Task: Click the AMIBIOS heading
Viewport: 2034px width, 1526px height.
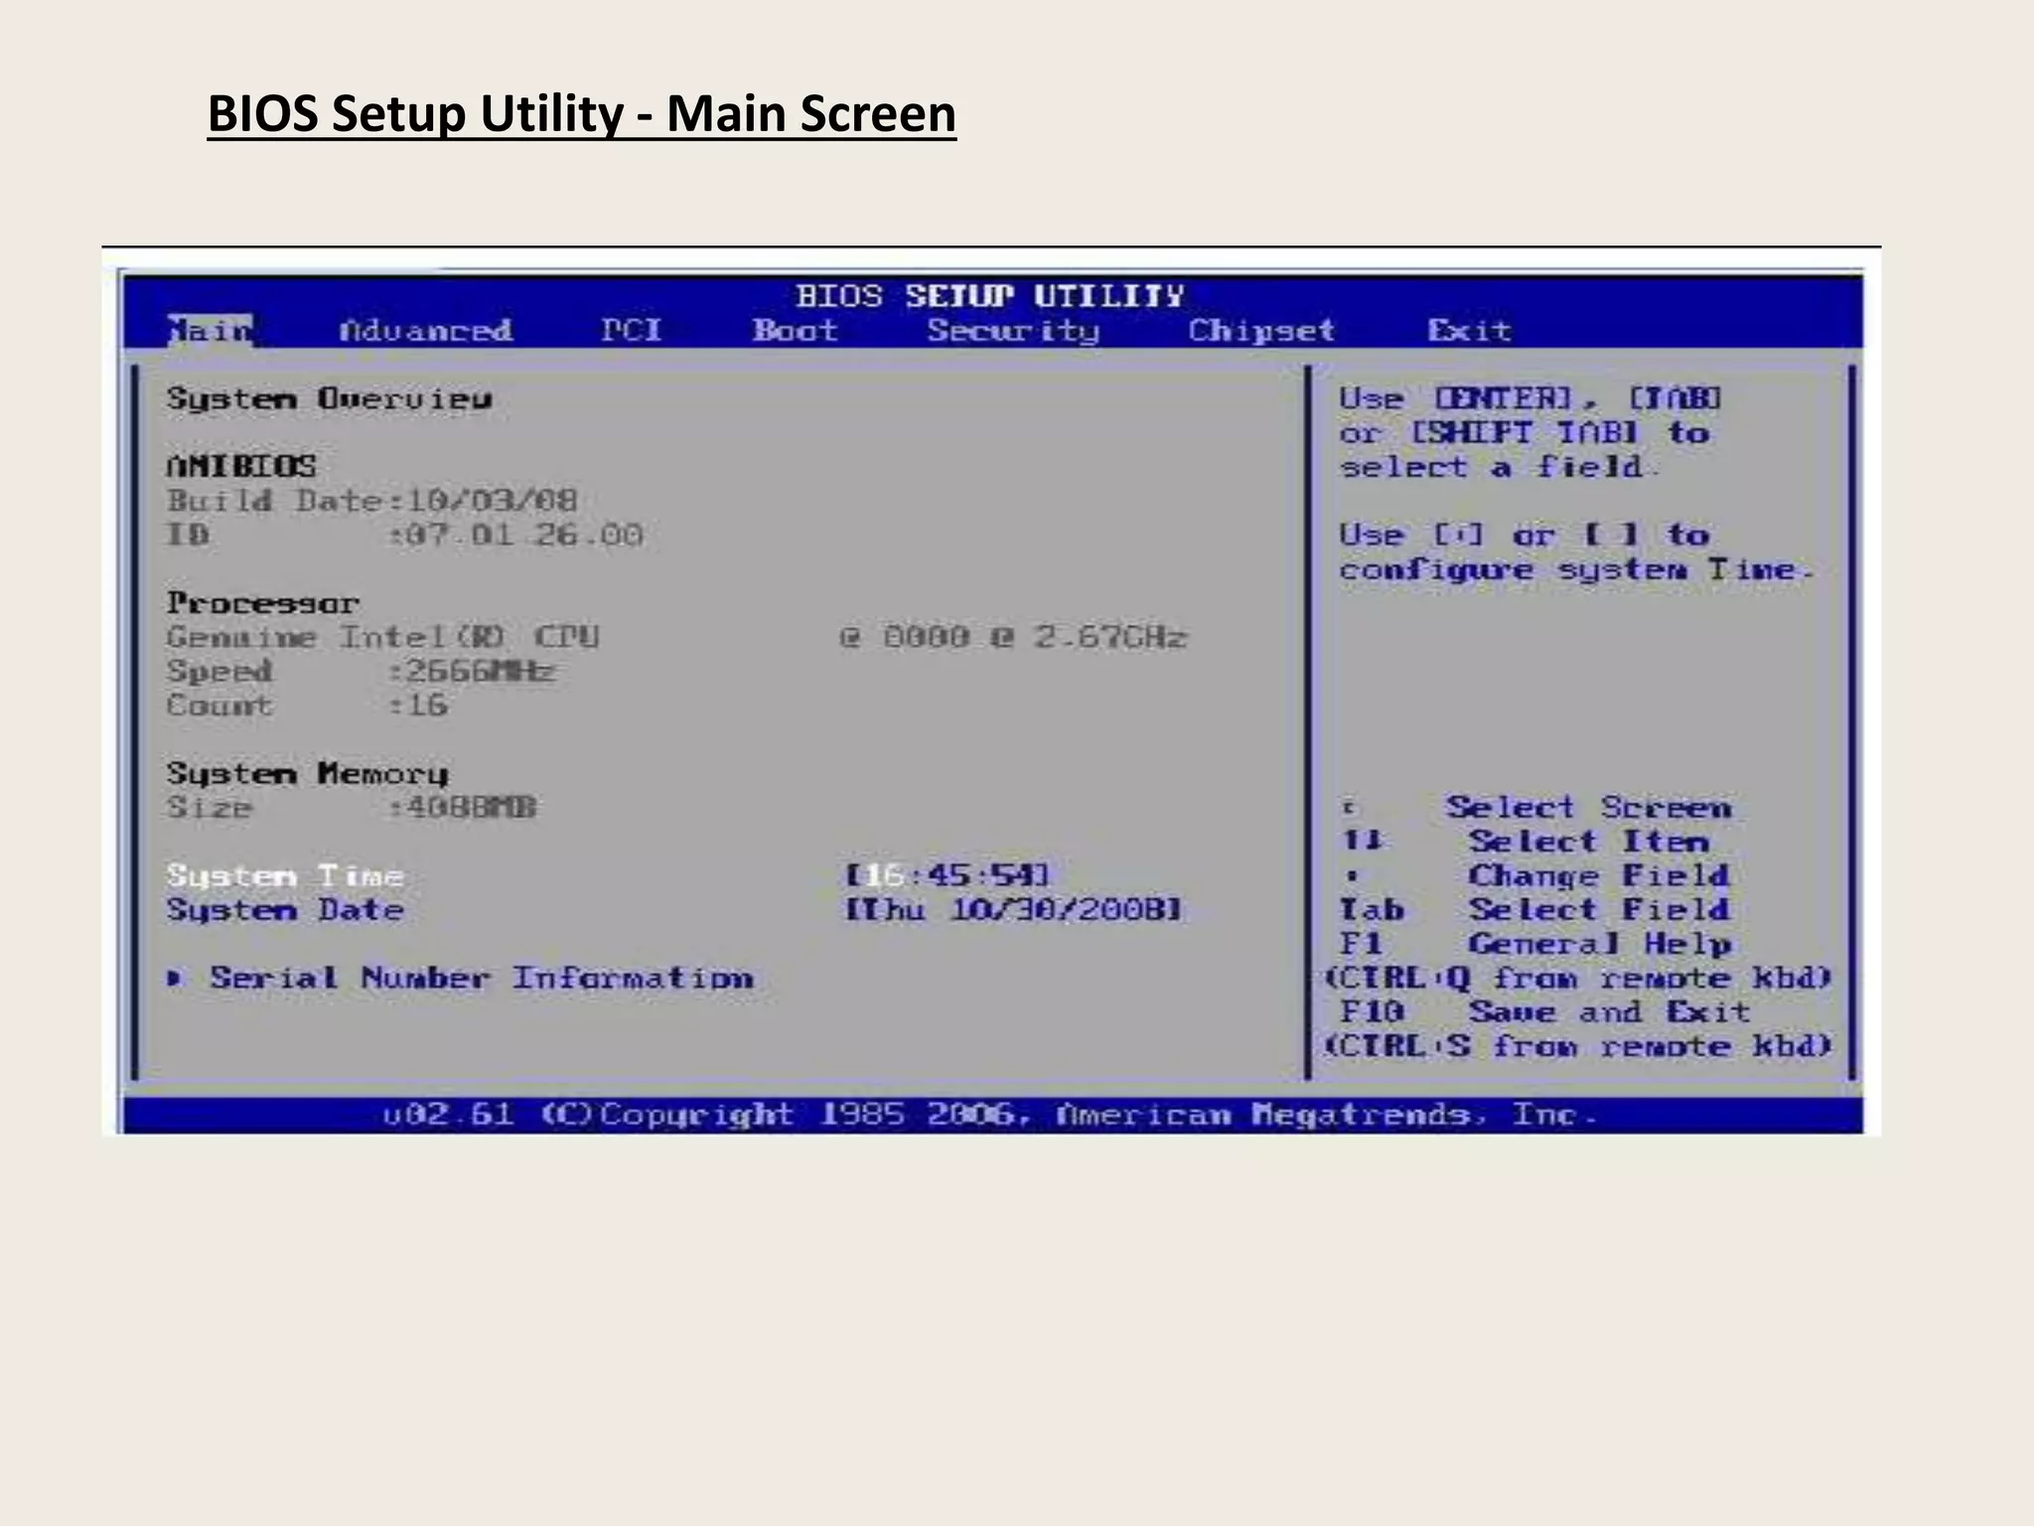Action: point(241,466)
